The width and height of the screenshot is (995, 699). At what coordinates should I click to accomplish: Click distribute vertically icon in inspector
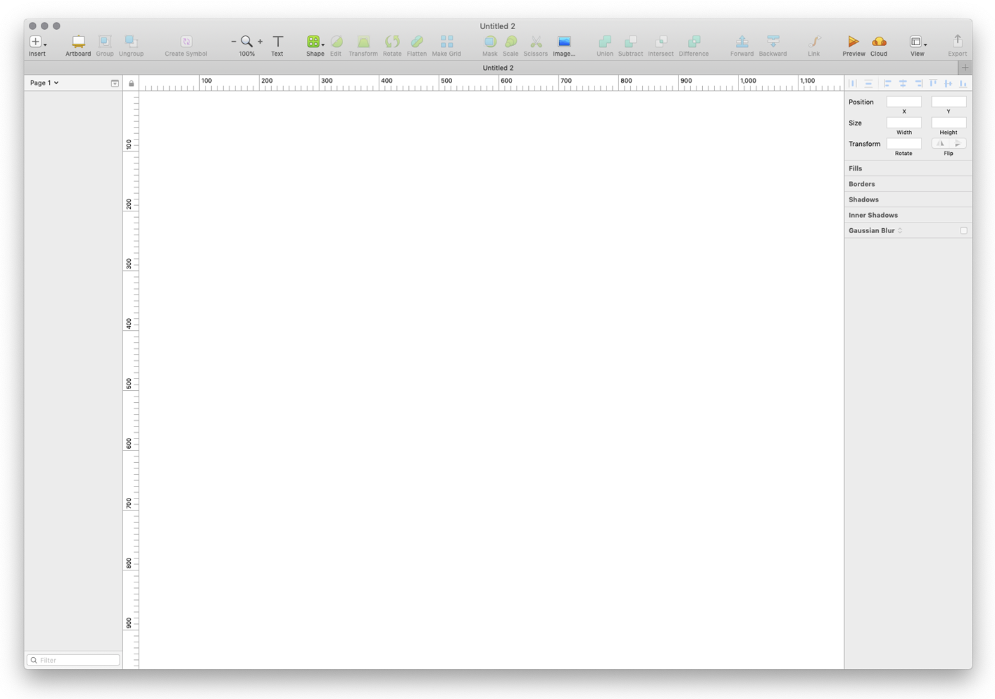868,83
